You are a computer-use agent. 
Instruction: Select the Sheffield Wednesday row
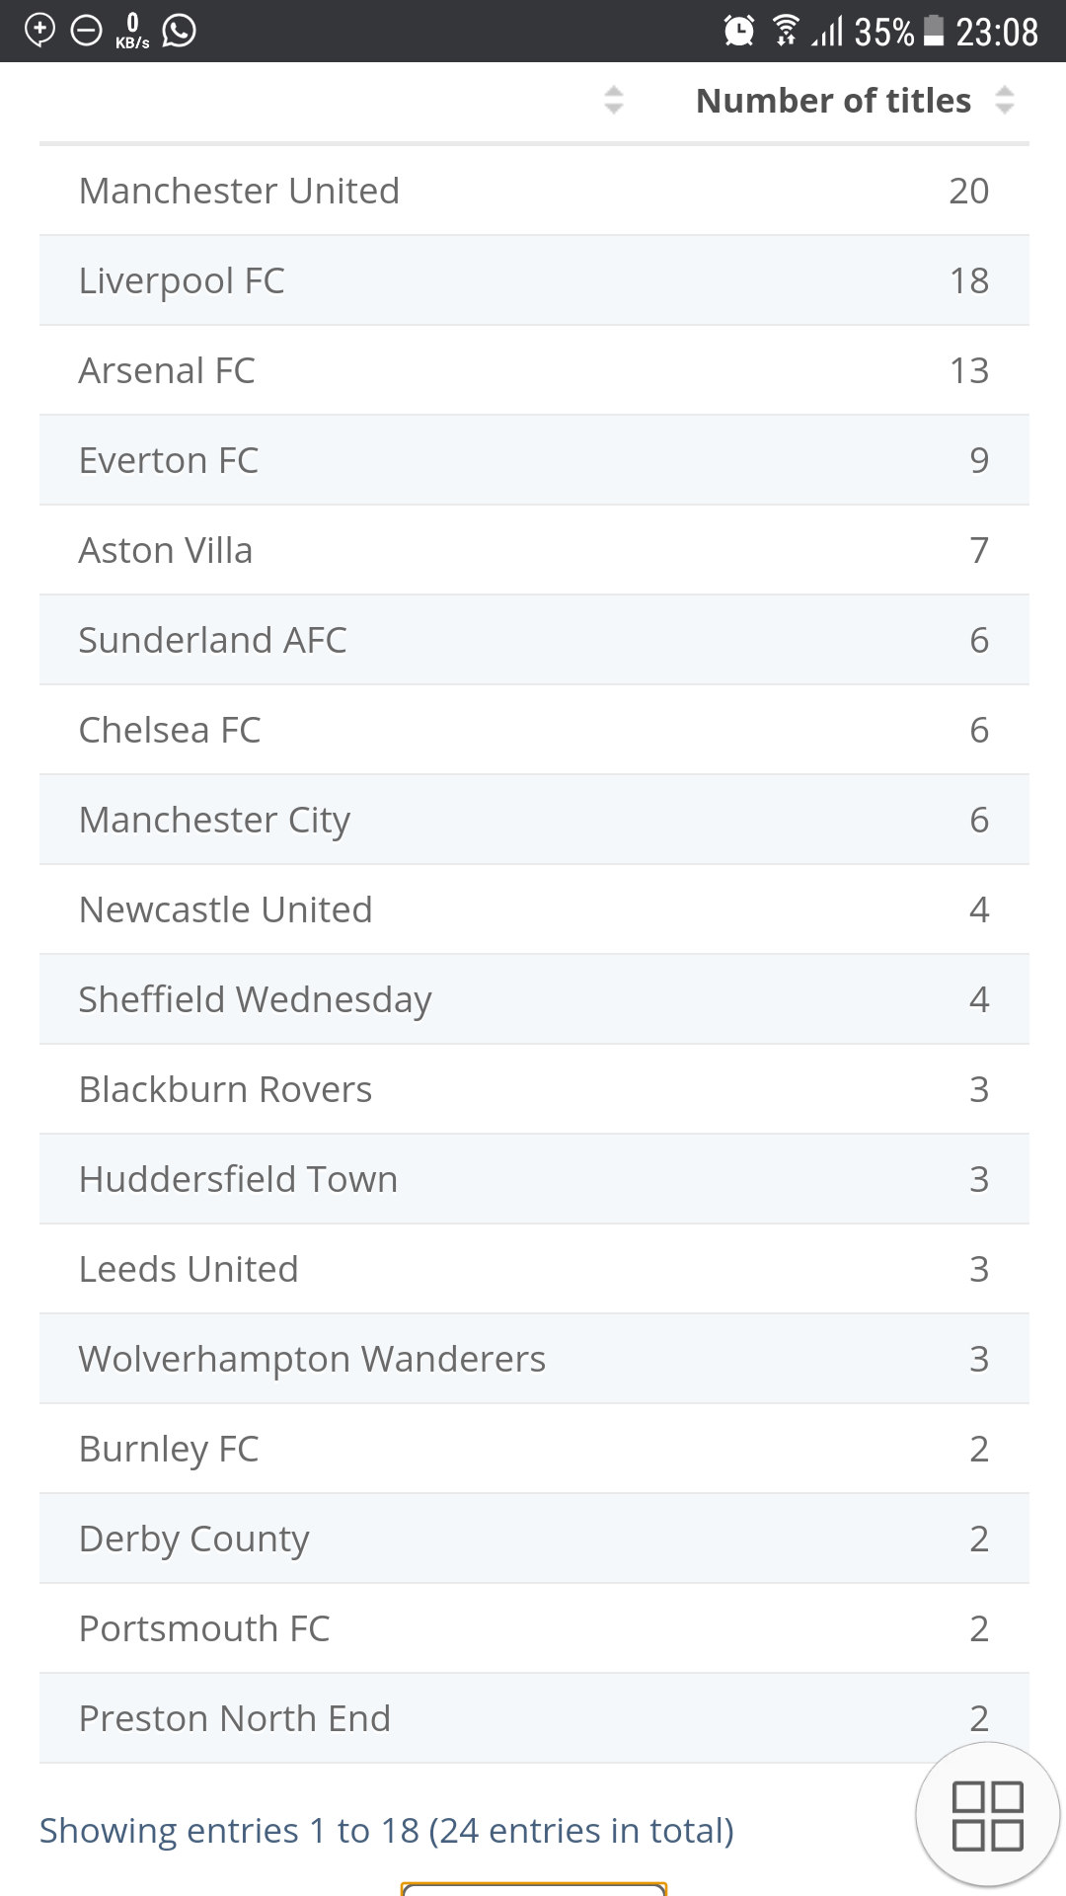(x=534, y=999)
